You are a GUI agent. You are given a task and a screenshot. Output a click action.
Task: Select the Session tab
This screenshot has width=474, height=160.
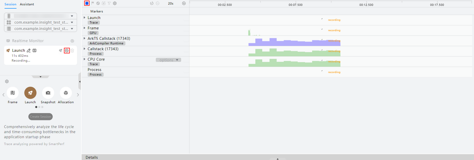click(x=10, y=4)
